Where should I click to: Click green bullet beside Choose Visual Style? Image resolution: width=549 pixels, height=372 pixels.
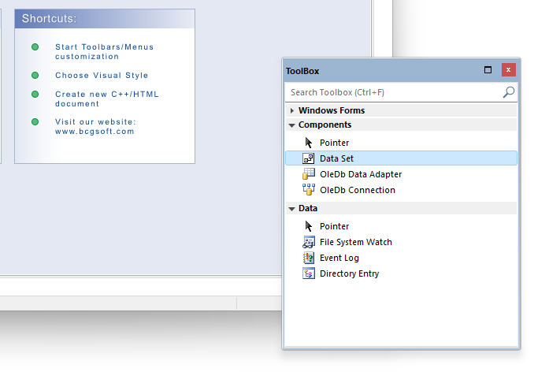(35, 76)
